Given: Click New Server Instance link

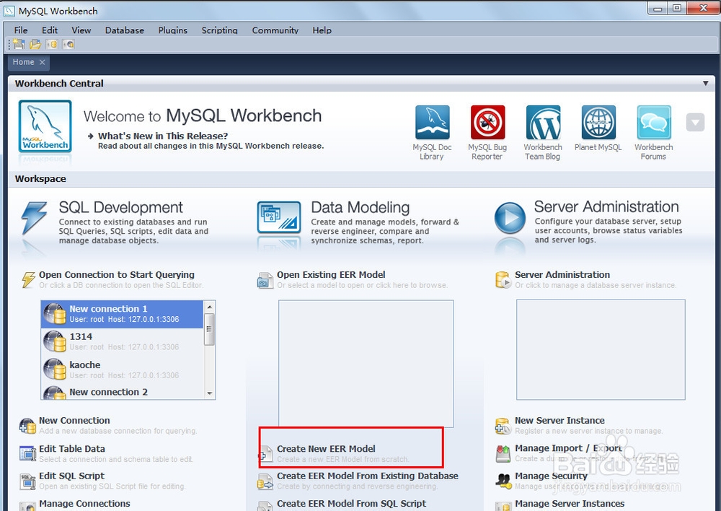Looking at the screenshot, I should 559,421.
